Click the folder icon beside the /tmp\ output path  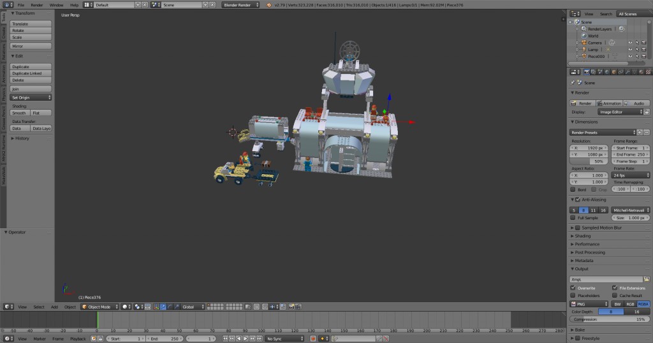point(647,279)
